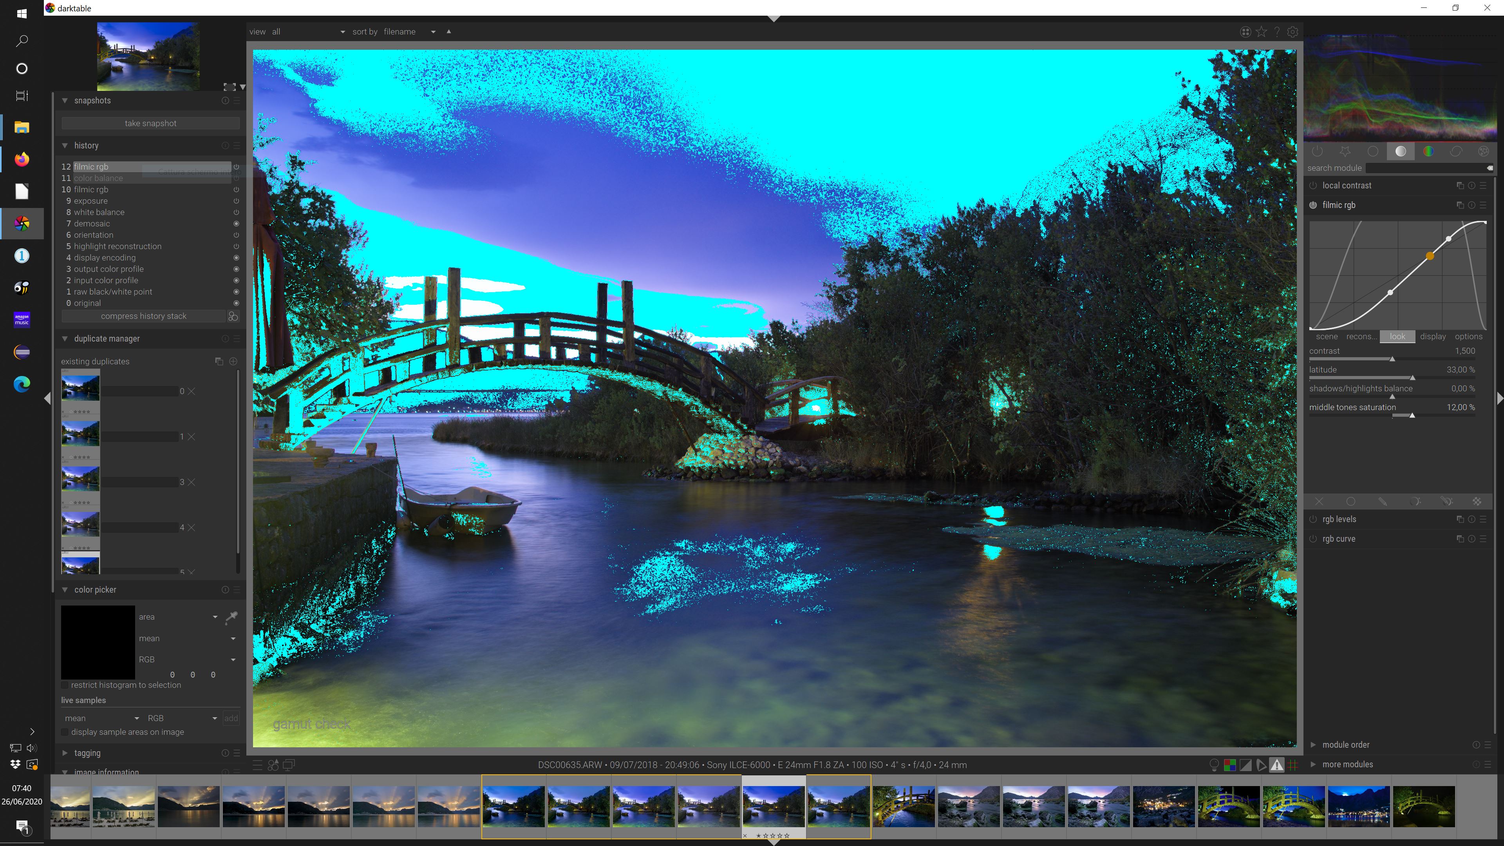Activate the guide overlay grid icon
Screen dimensions: 1504x846
pyautogui.click(x=1292, y=765)
